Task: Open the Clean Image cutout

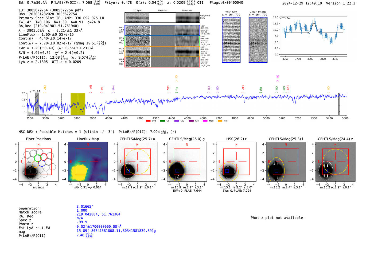Action: click(258, 40)
